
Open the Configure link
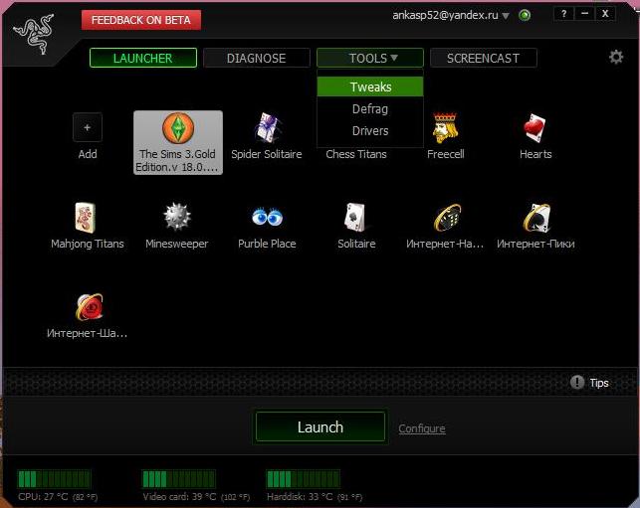pos(422,428)
